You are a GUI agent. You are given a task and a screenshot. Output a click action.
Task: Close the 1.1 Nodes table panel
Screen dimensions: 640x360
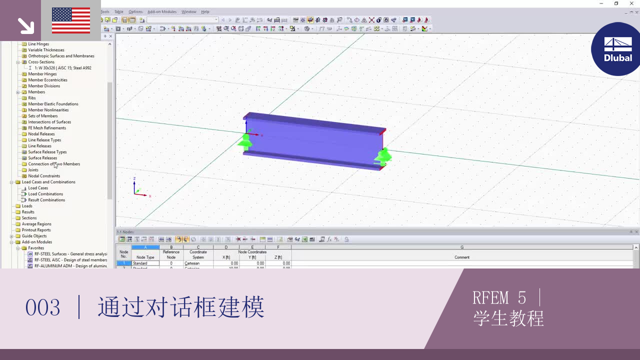pos(636,232)
